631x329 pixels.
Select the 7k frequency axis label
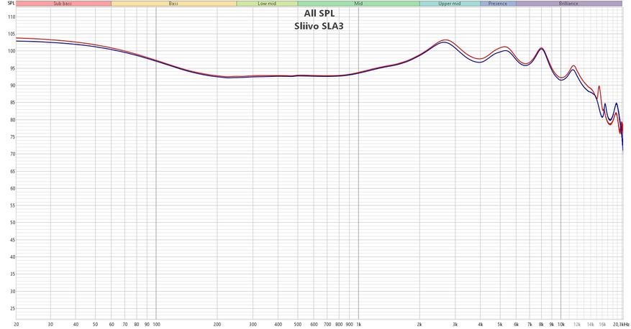point(530,324)
